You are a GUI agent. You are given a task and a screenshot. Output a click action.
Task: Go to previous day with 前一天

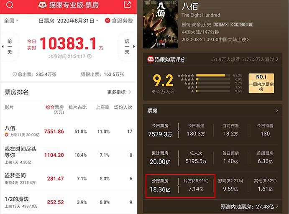pyautogui.click(x=9, y=46)
